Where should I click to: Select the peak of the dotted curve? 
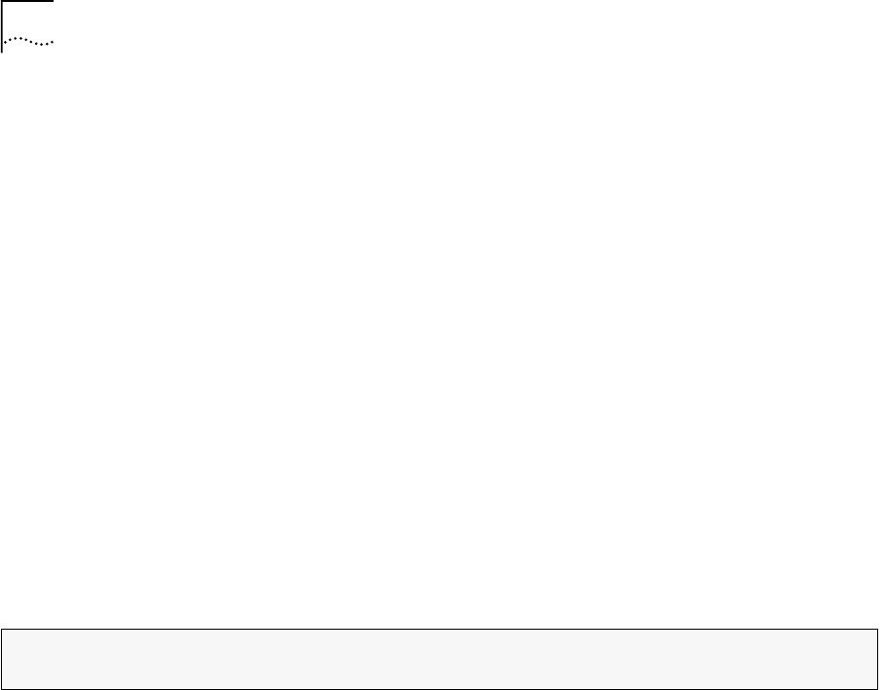point(18,38)
